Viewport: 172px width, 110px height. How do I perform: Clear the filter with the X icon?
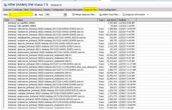point(36,15)
